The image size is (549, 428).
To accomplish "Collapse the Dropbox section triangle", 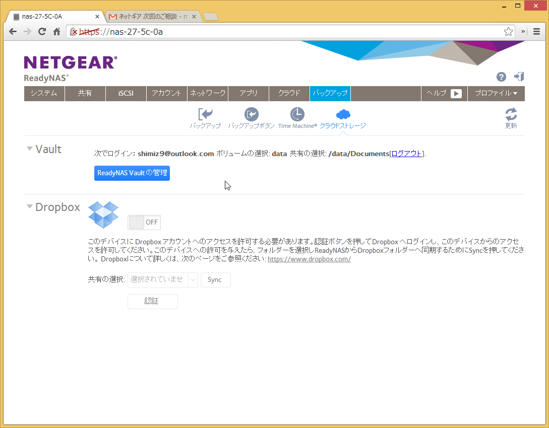I will (x=30, y=206).
